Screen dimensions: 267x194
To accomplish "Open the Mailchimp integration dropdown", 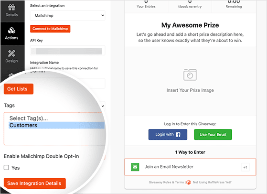I will [x=68, y=15].
